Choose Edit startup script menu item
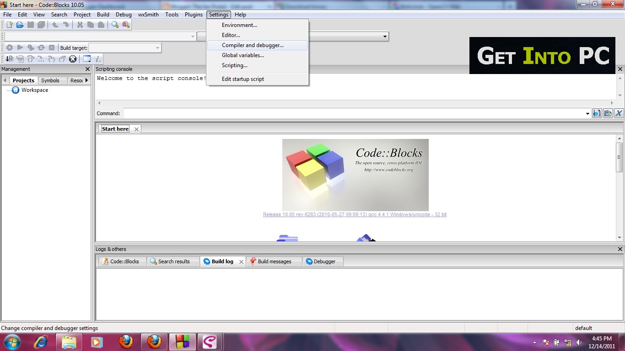 [258, 79]
